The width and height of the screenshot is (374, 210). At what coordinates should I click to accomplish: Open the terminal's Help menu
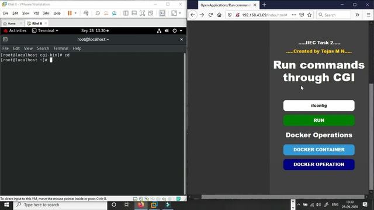tap(77, 48)
